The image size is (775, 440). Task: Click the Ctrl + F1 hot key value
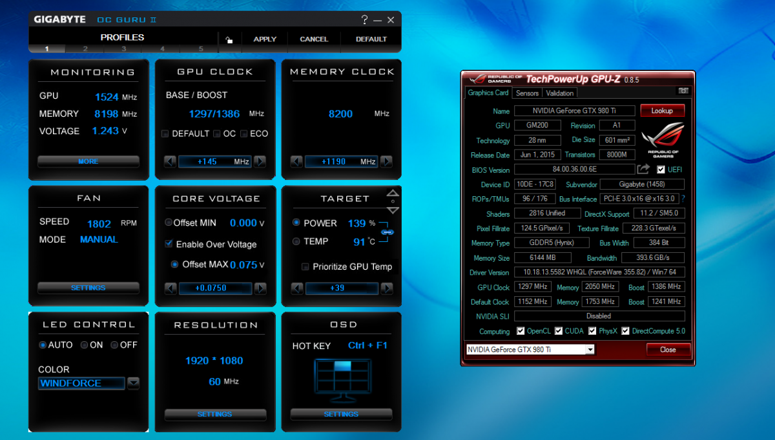(x=367, y=345)
